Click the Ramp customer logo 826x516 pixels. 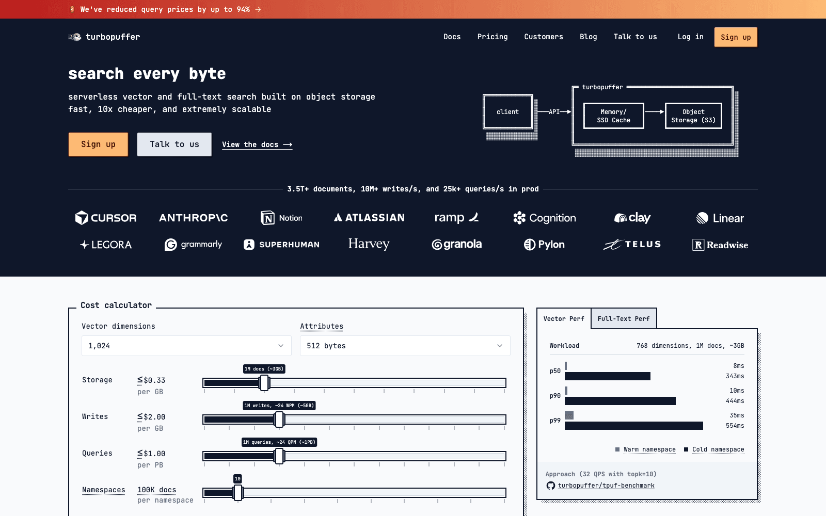[457, 218]
